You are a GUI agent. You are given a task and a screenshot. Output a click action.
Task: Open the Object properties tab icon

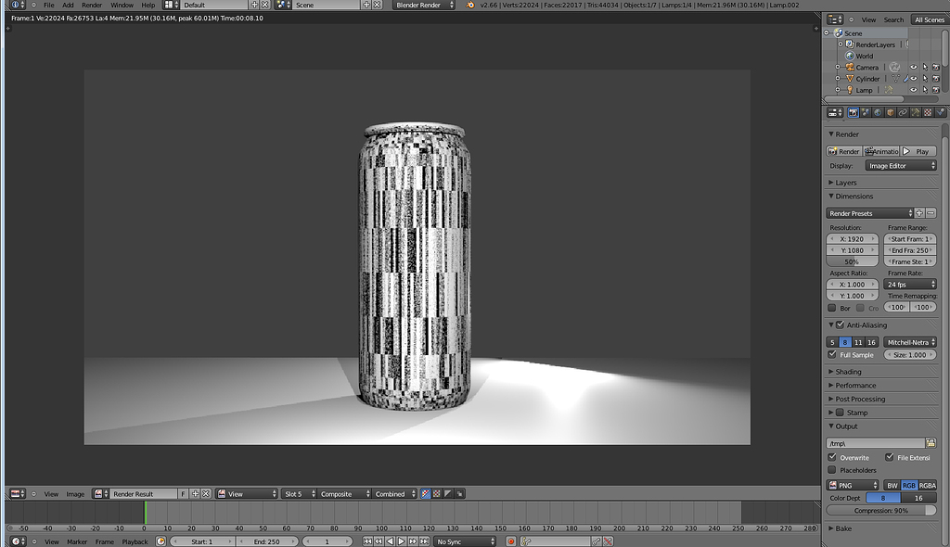(x=891, y=113)
